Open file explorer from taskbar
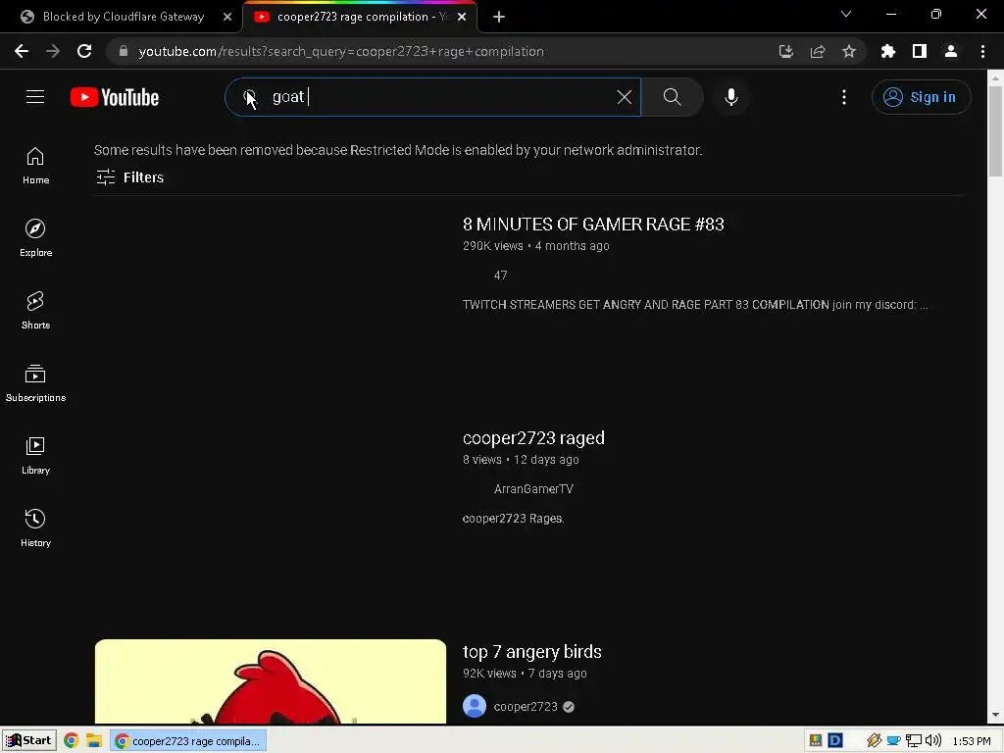 coord(94,741)
